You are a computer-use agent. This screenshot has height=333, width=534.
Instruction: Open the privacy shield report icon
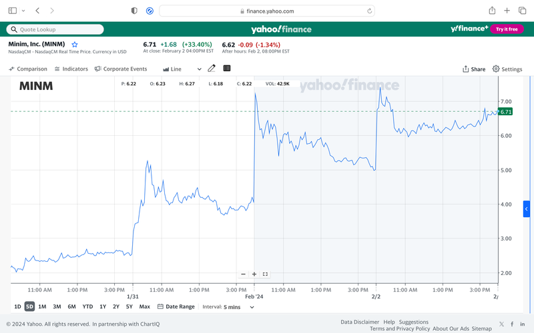(x=134, y=11)
